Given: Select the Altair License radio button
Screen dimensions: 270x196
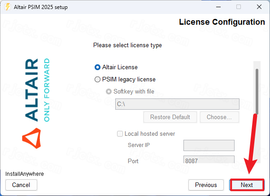Looking at the screenshot, I should click(x=98, y=67).
